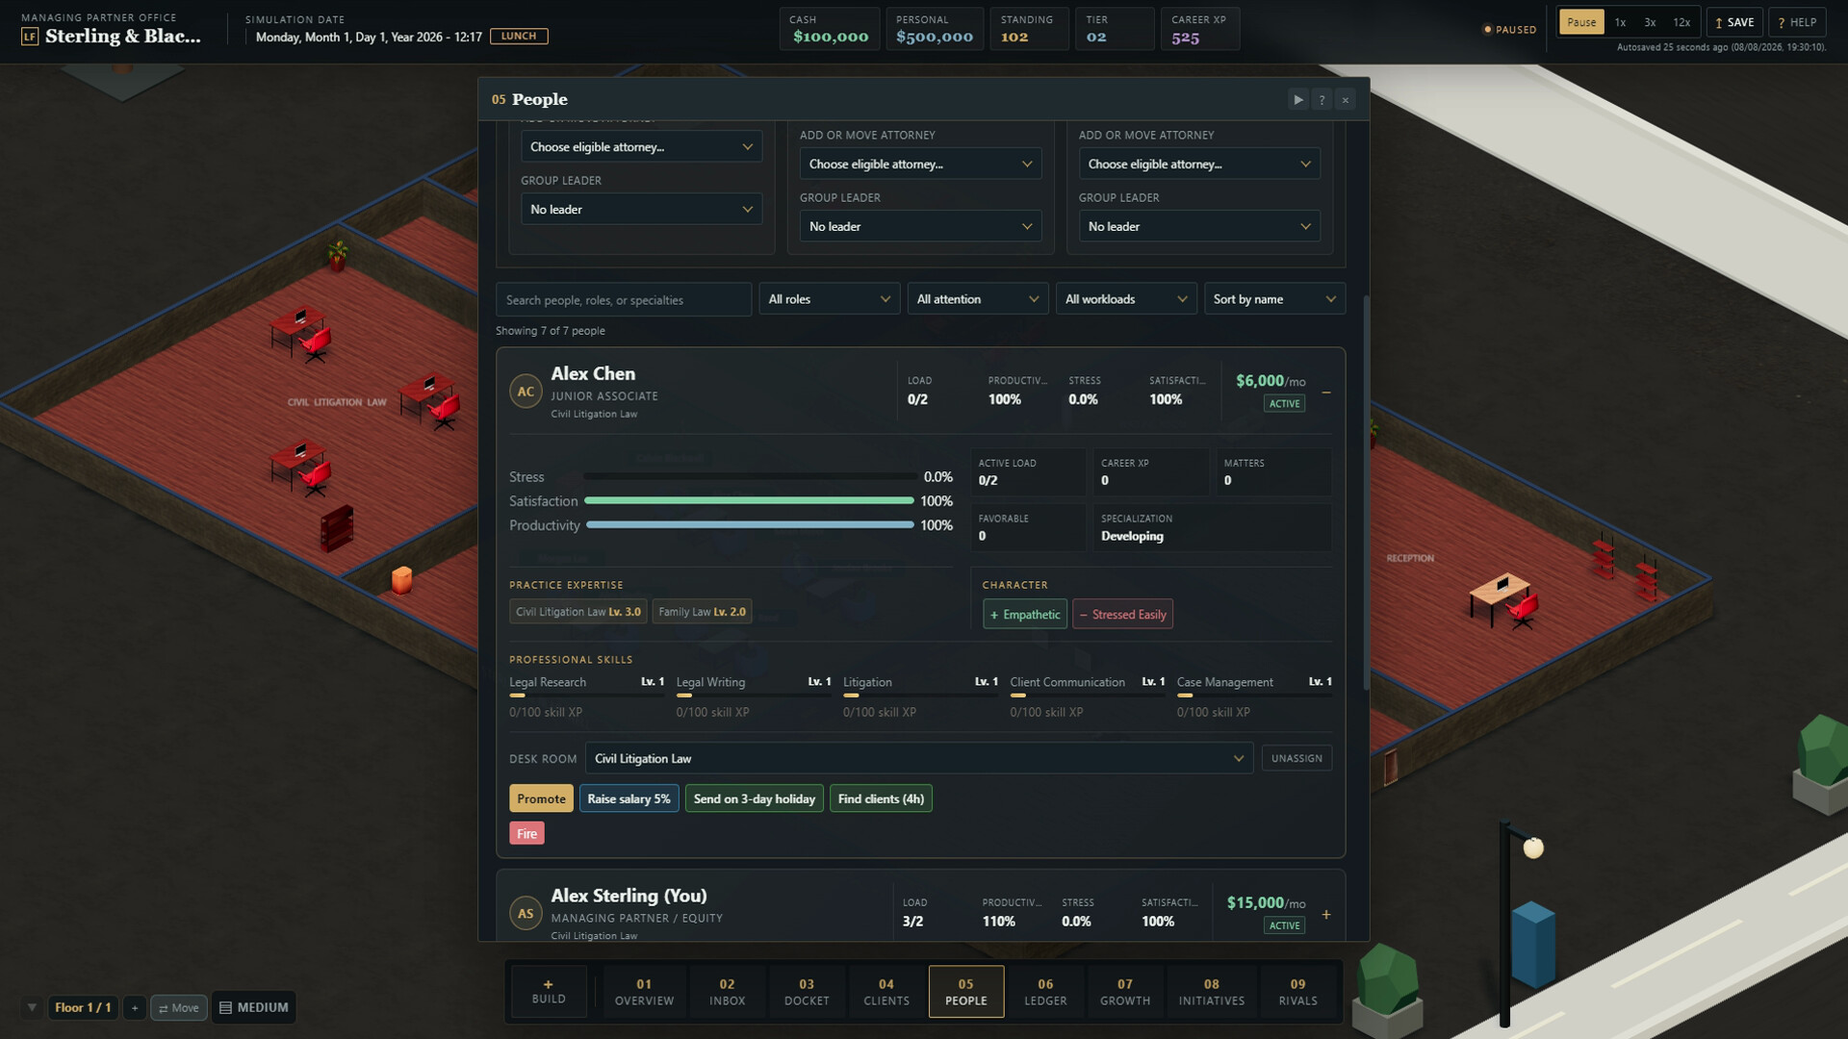Set simulation speed to 12x
The image size is (1848, 1039).
tap(1681, 22)
